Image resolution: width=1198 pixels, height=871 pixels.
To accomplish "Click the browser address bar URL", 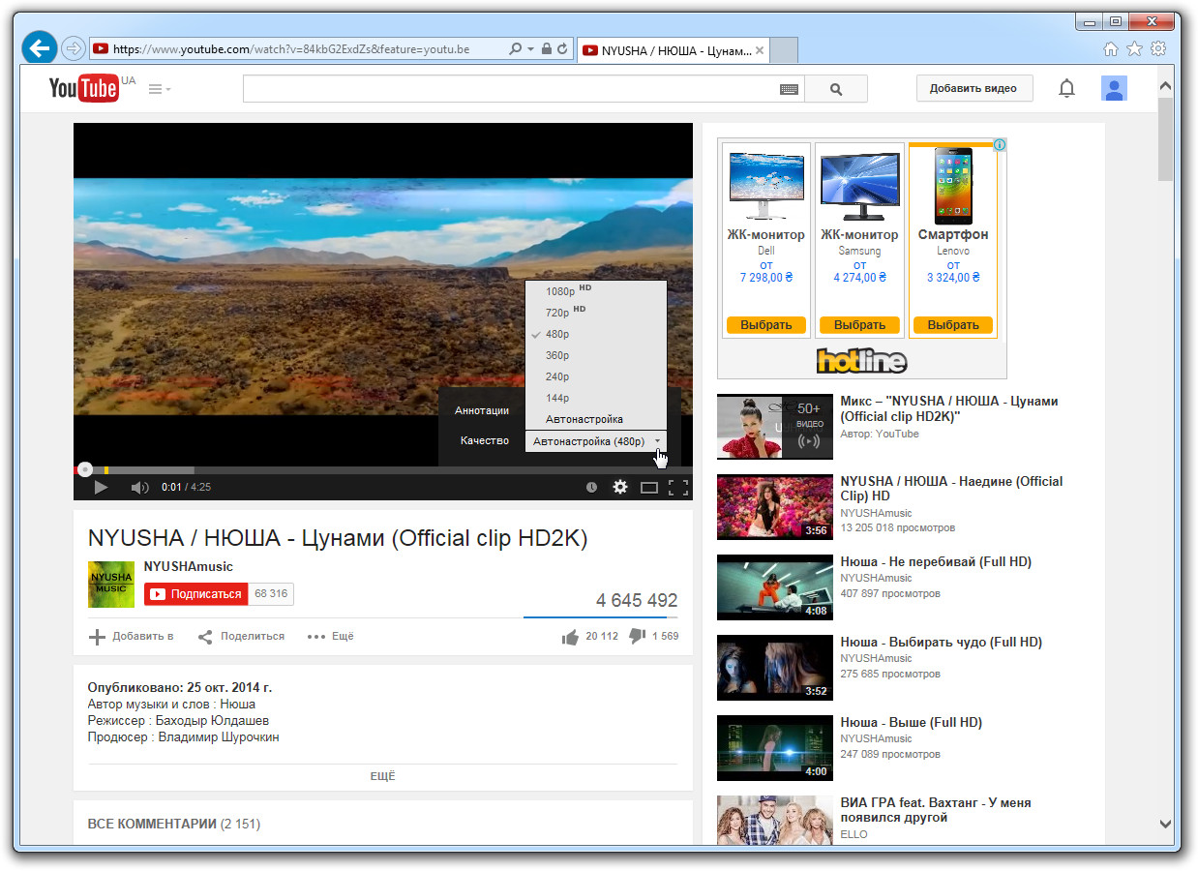I will [291, 48].
